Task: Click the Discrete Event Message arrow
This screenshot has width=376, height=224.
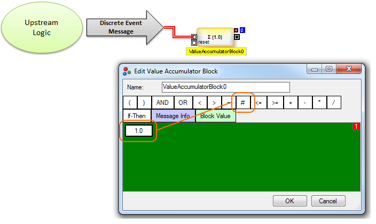Action: tap(125, 28)
